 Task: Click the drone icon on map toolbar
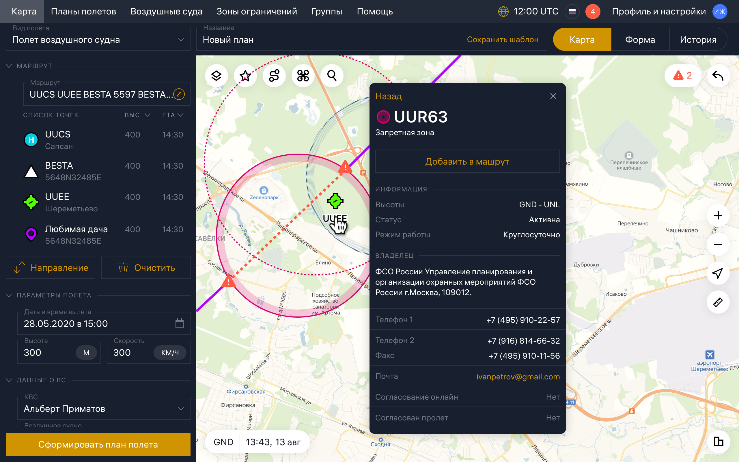click(x=303, y=75)
